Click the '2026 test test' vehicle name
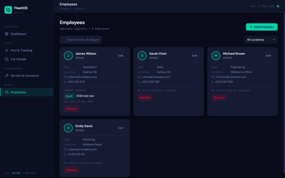 85,96
